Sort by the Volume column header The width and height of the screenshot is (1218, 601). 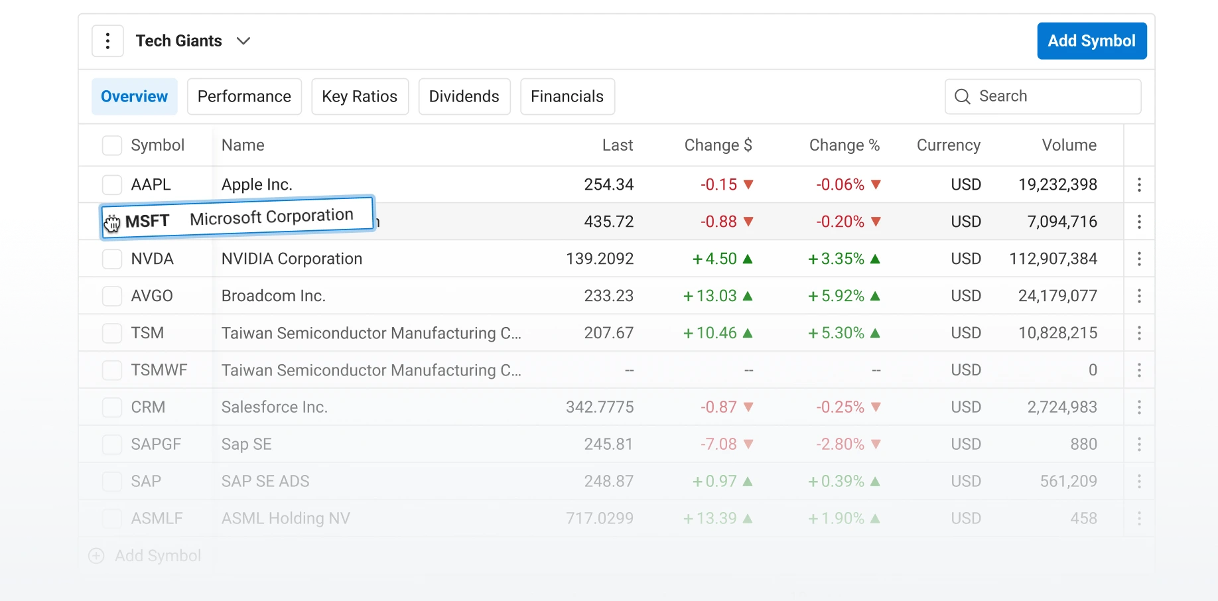tap(1069, 145)
